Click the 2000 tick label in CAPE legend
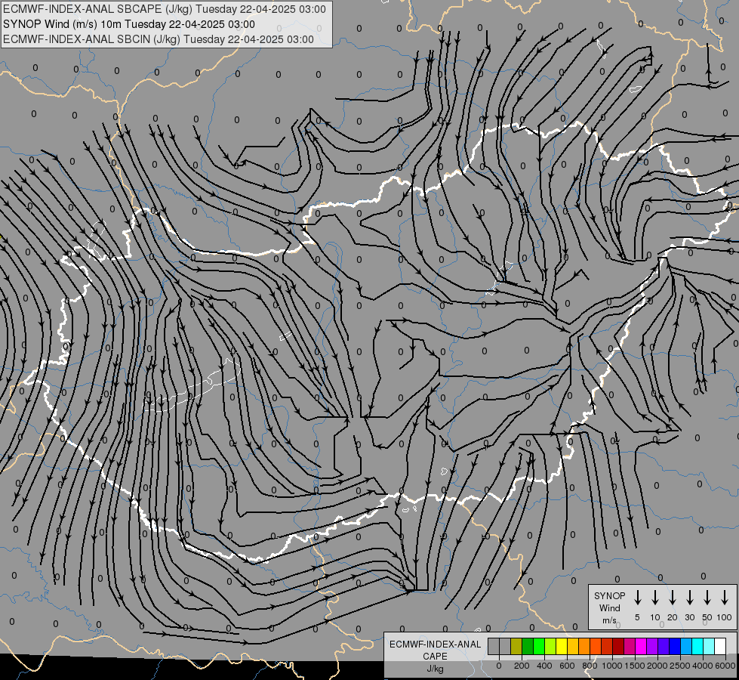 click(x=657, y=666)
